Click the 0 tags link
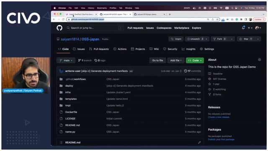The height and width of the screenshot is (151, 268). (100, 60)
